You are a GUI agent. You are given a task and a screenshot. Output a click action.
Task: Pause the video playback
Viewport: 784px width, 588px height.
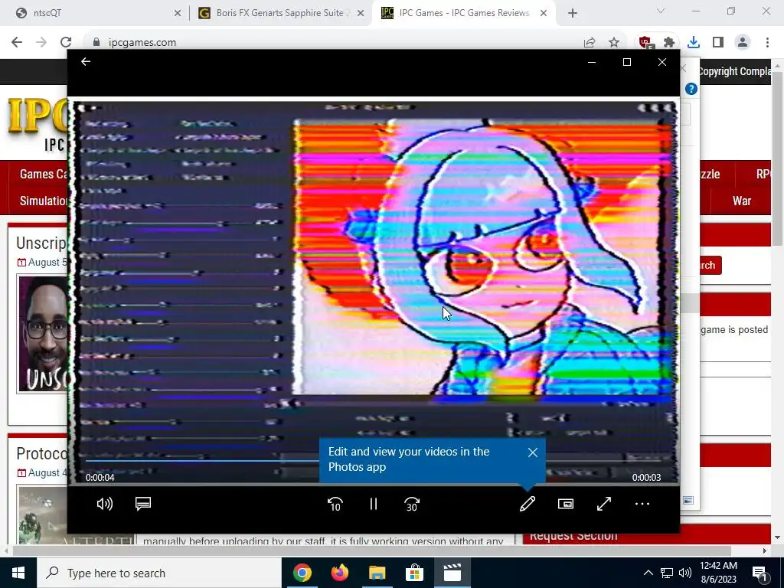[374, 504]
